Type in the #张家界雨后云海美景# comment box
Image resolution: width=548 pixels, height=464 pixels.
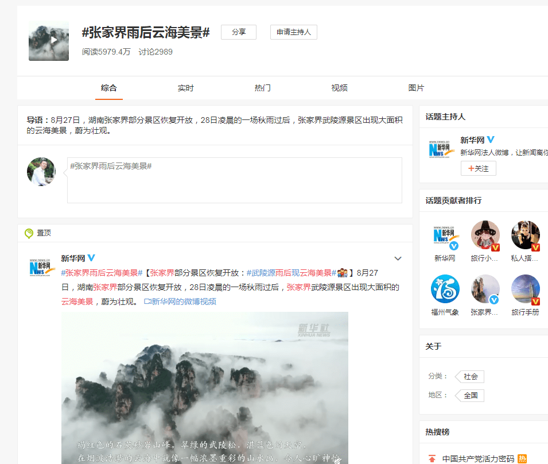234,180
